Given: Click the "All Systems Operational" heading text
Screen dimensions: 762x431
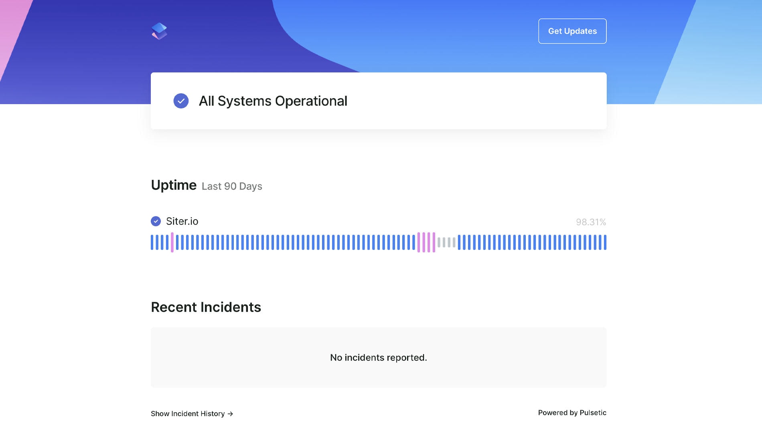Looking at the screenshot, I should 273,101.
